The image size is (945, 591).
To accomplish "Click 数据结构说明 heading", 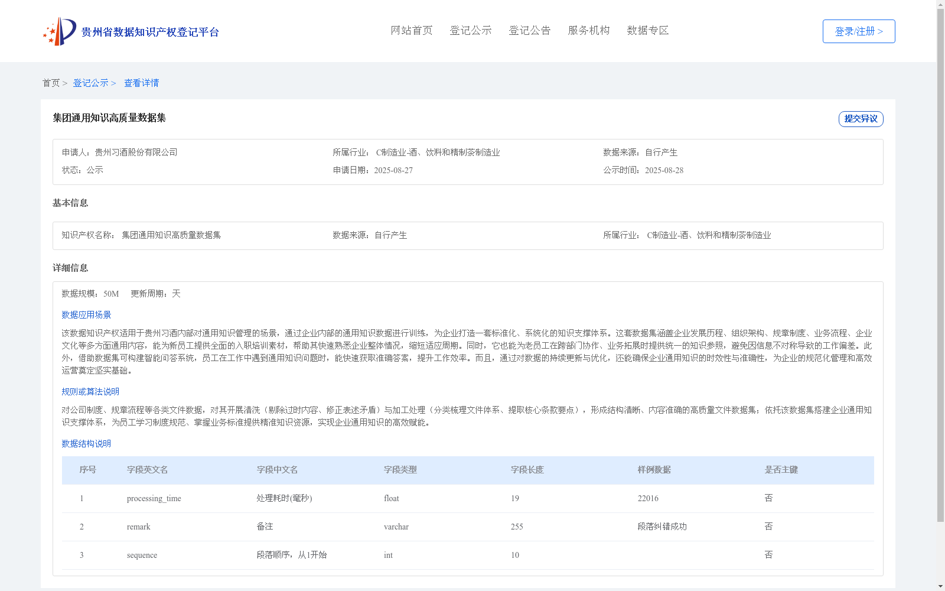I will point(86,443).
